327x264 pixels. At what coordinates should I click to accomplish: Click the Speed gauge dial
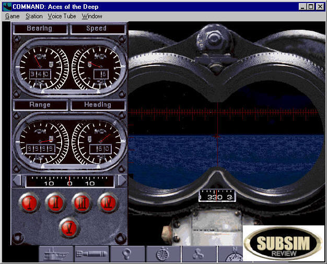pyautogui.click(x=100, y=68)
